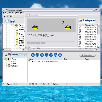Open the Dreams_Come_True_MILLION_KISSES folder
This screenshot has width=102, height=102.
pos(43,61)
